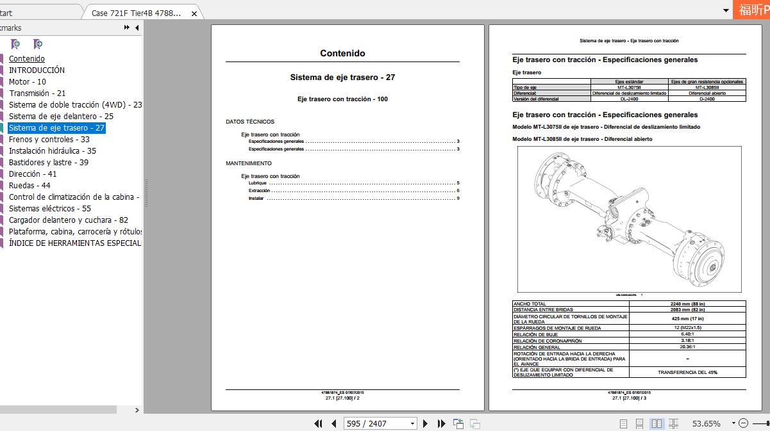This screenshot has height=431, width=770.
Task: Expand current bookmark icon in Bookmarks panel
Action: pos(38,44)
